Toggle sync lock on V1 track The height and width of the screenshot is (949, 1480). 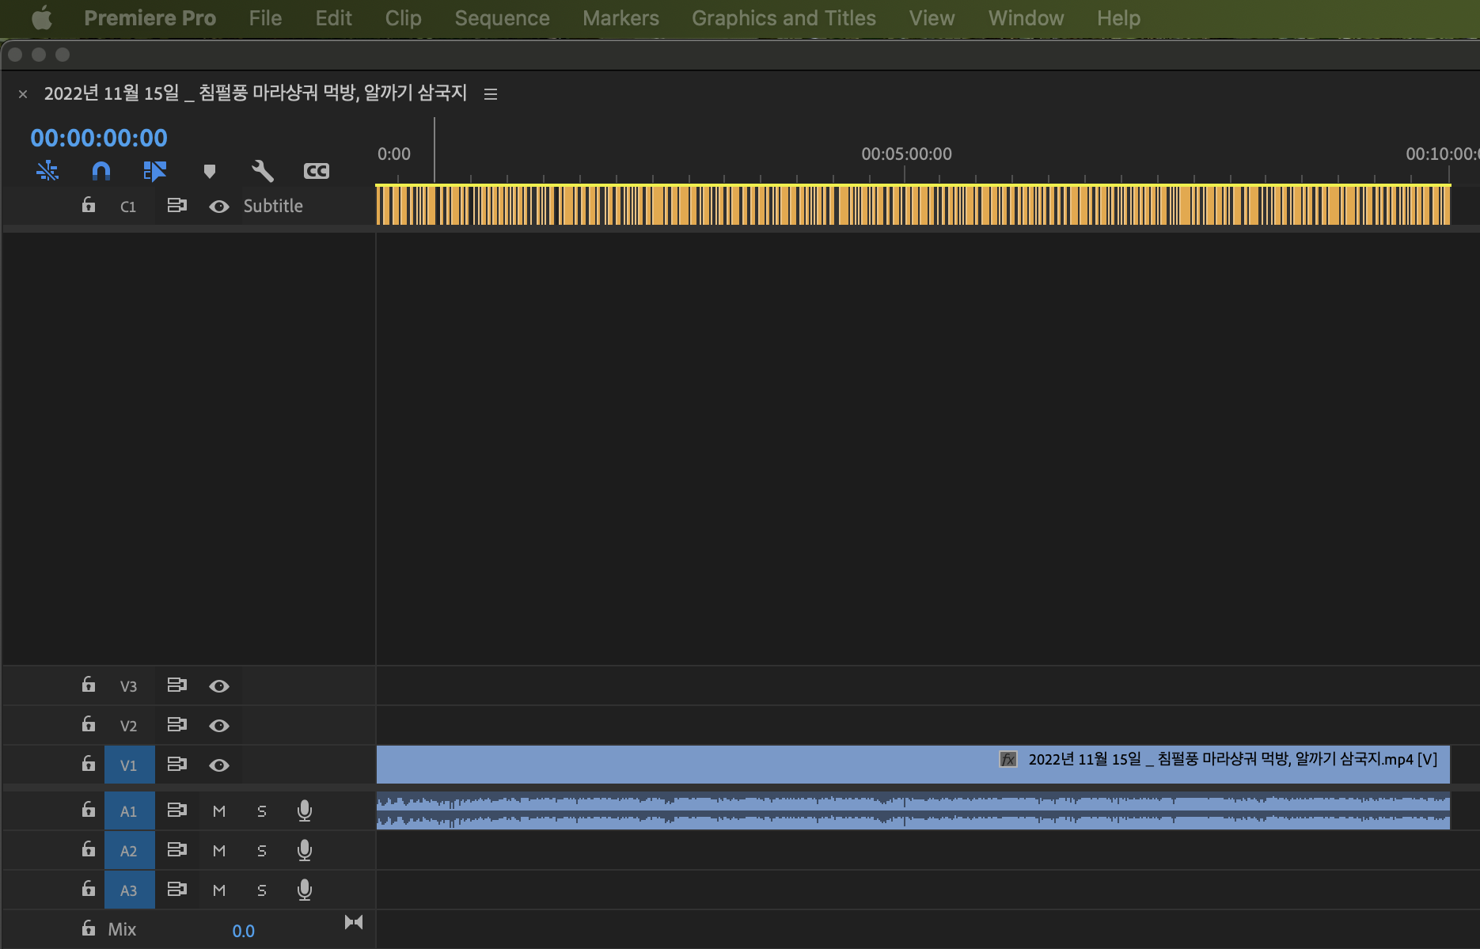(x=176, y=765)
